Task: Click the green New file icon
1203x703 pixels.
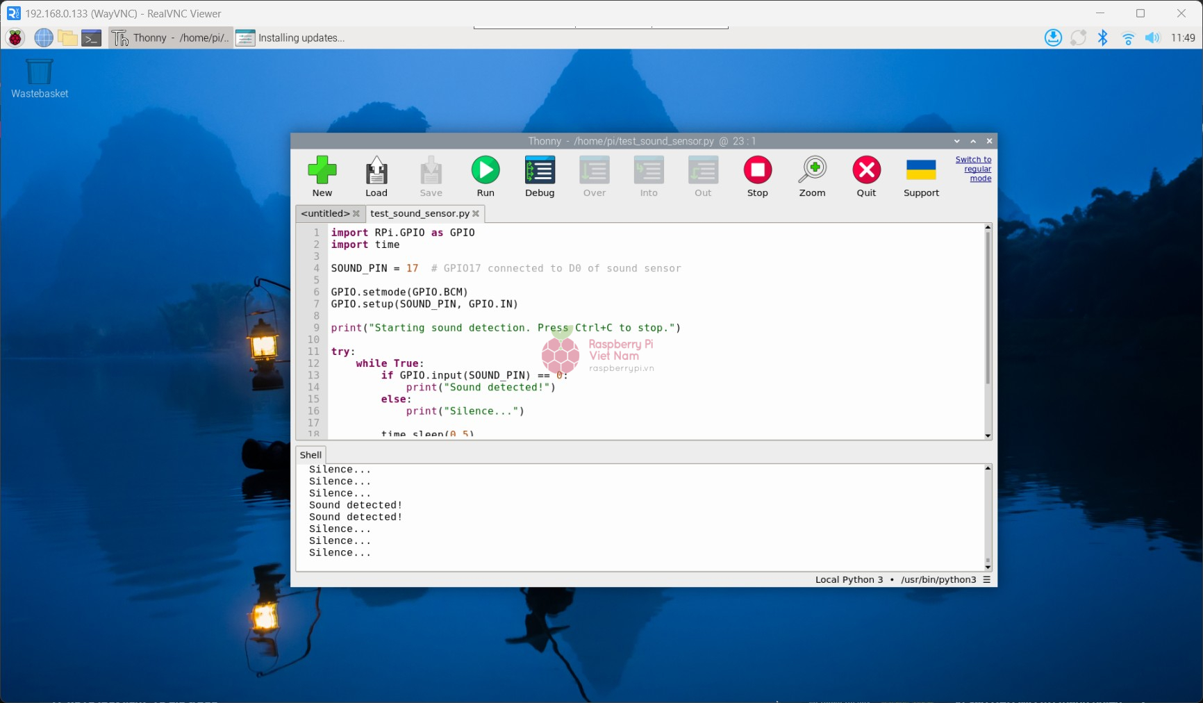Action: click(322, 171)
